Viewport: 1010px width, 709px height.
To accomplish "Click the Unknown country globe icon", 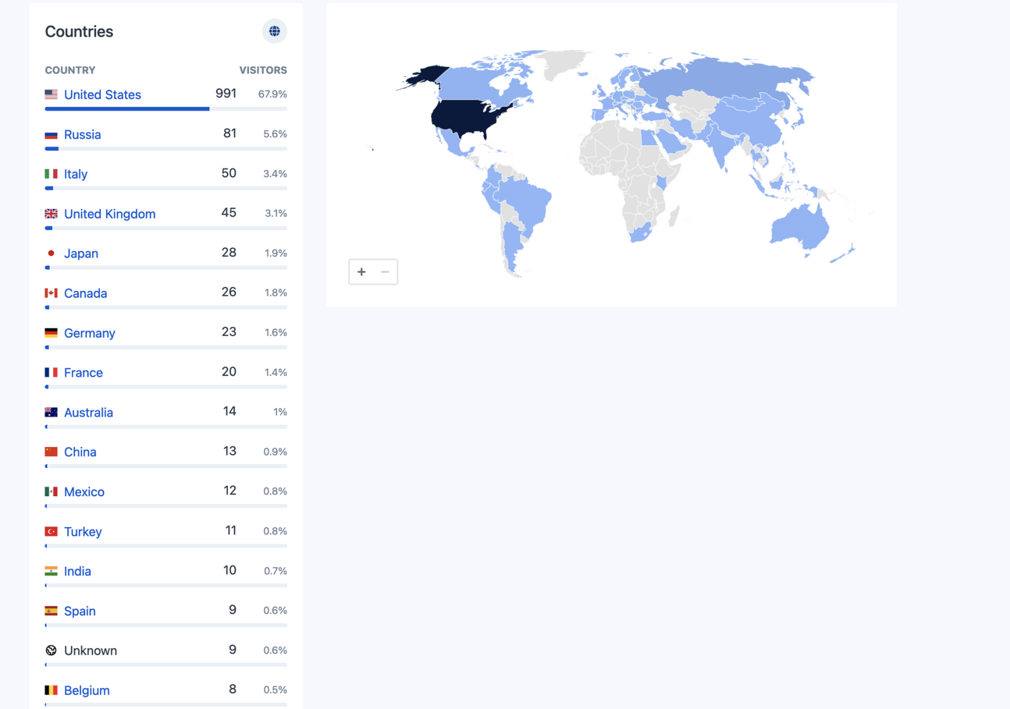I will (51, 650).
